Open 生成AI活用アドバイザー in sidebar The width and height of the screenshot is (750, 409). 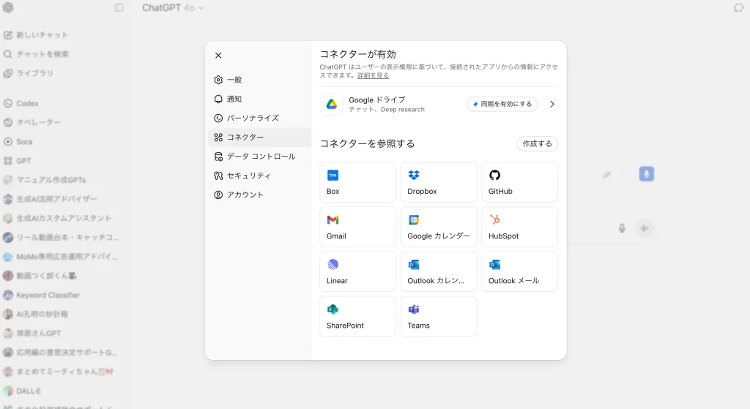51,199
